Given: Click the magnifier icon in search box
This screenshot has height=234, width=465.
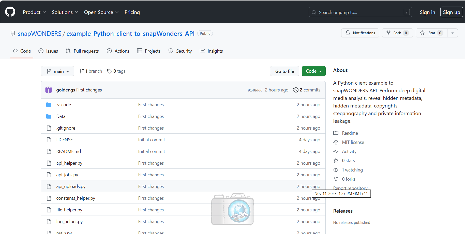Looking at the screenshot, I should (314, 12).
